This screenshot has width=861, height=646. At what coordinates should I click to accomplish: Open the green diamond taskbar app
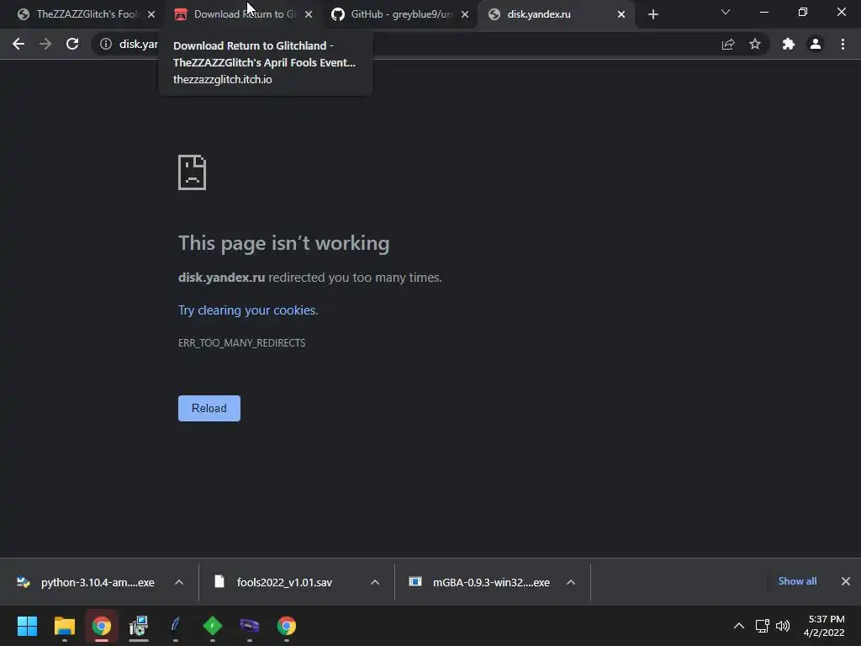coord(213,626)
